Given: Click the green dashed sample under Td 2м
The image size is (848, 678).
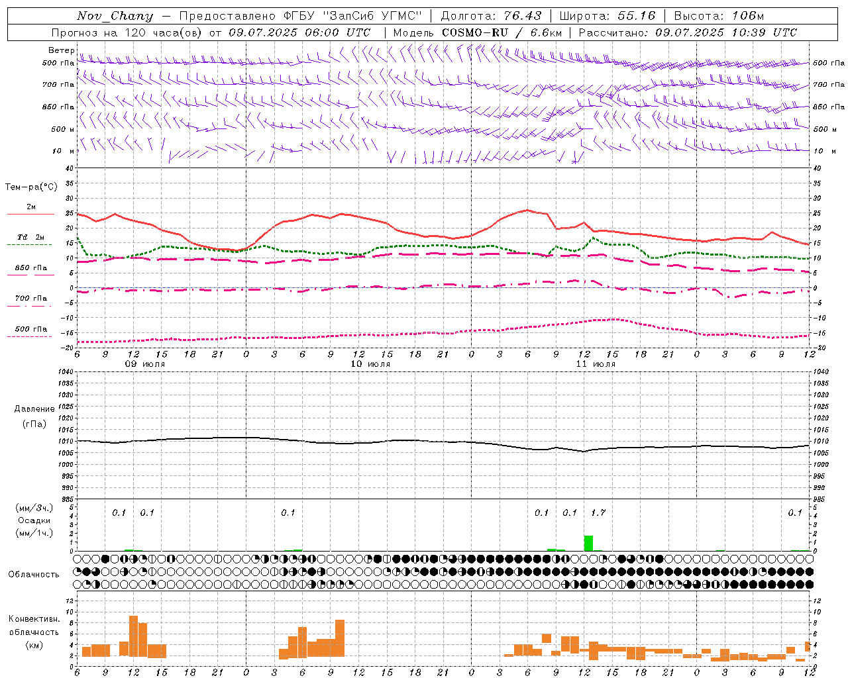Looking at the screenshot, I should (30, 245).
